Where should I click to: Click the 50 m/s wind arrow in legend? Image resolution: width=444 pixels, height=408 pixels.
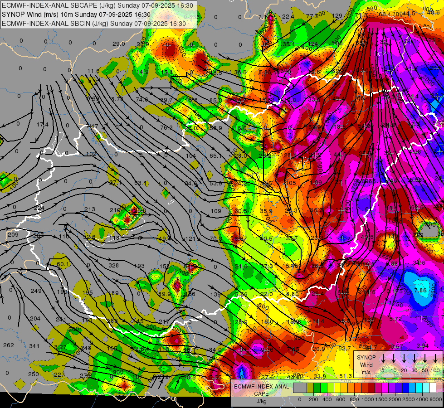click(425, 359)
